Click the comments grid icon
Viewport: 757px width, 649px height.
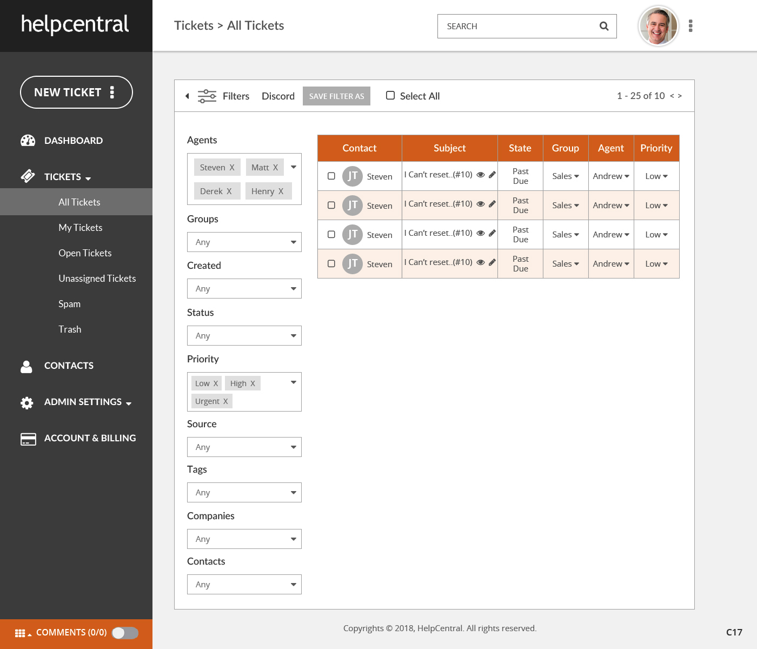click(20, 633)
